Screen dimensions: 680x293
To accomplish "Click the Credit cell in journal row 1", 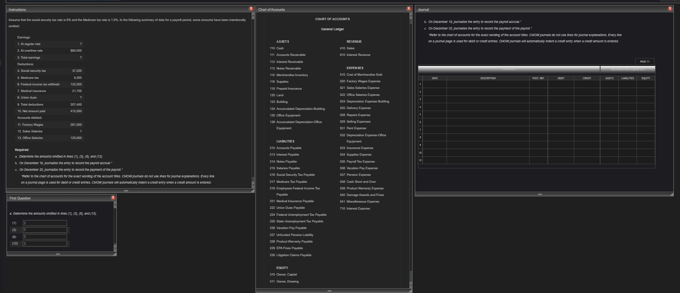I will [587, 84].
